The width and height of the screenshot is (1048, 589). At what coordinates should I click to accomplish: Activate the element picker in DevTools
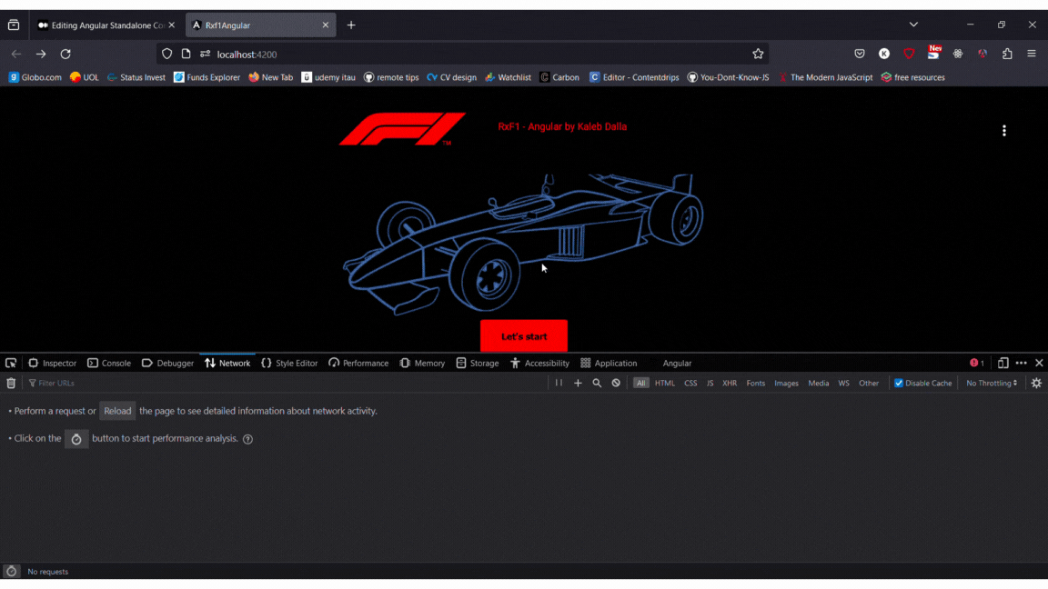[11, 364]
